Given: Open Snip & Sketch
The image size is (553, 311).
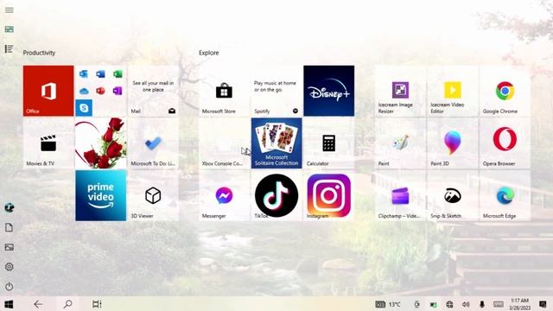Looking at the screenshot, I should pos(453,195).
